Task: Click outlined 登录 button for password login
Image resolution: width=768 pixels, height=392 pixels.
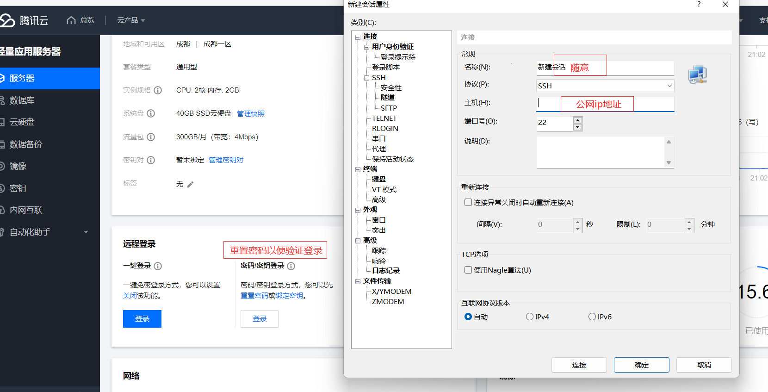Action: click(260, 319)
